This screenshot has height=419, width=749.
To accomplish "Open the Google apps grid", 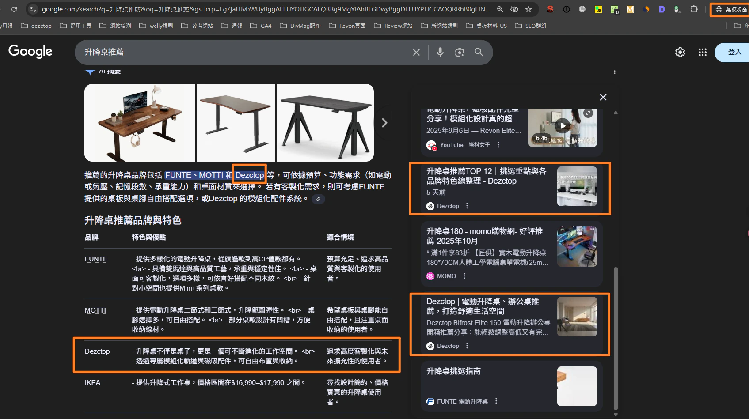I will click(703, 52).
